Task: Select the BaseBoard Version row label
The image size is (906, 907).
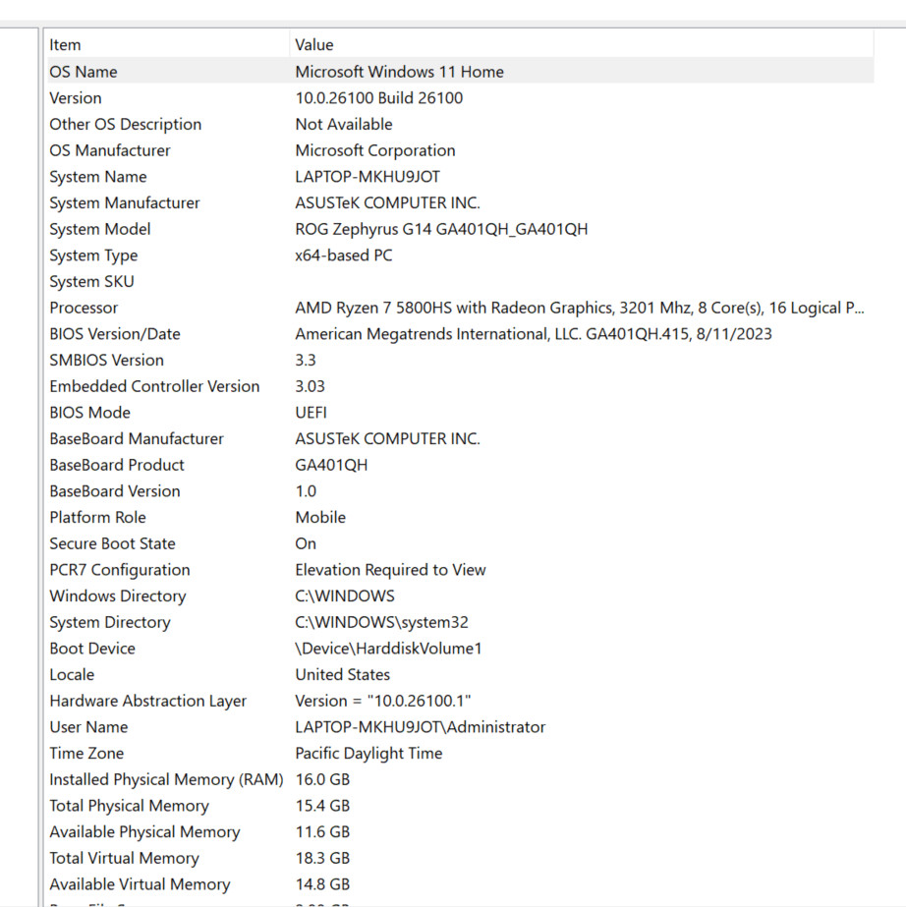Action: [x=115, y=491]
